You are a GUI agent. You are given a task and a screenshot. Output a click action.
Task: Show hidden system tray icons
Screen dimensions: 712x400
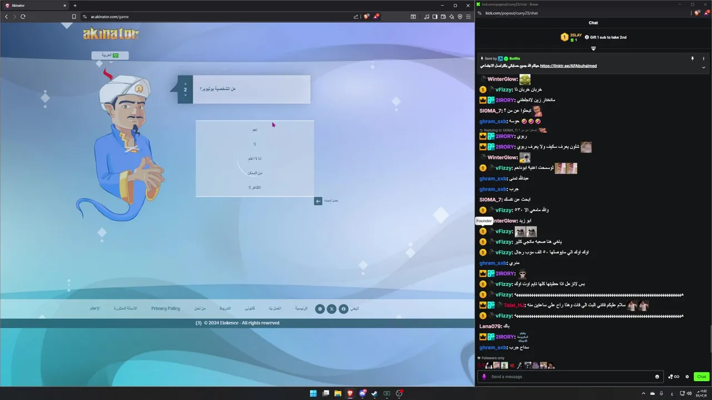(x=644, y=393)
